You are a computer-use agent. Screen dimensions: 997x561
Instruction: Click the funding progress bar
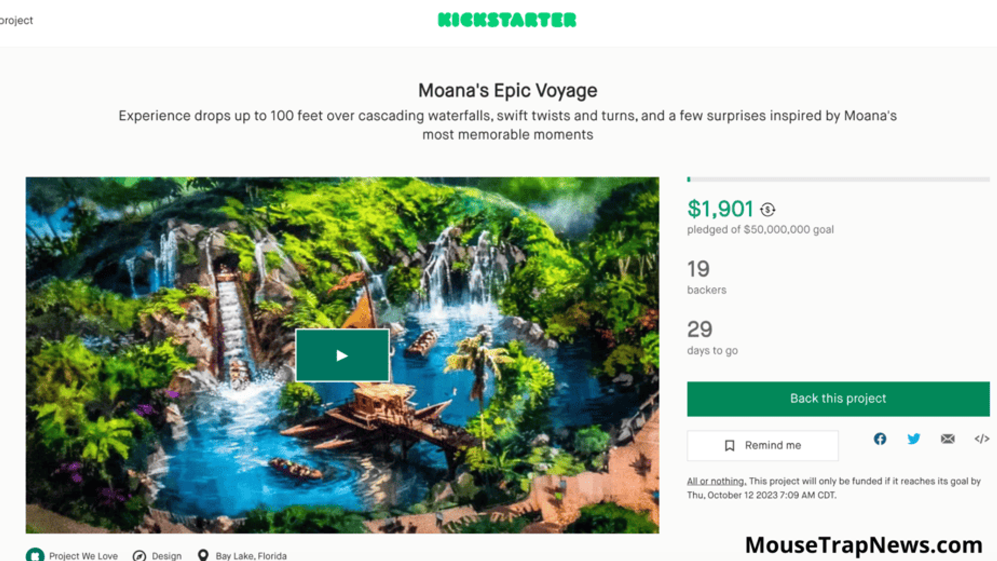(838, 180)
